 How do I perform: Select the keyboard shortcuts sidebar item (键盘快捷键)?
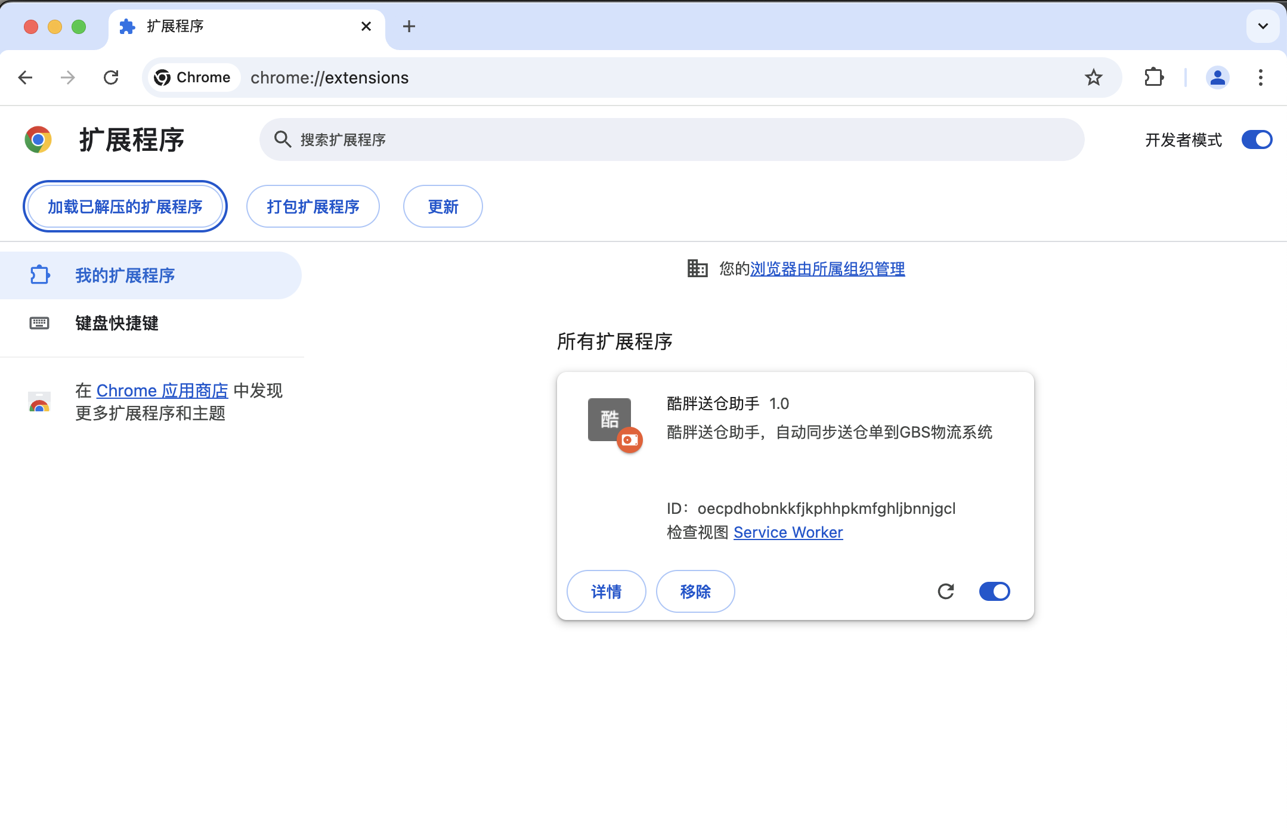(116, 323)
